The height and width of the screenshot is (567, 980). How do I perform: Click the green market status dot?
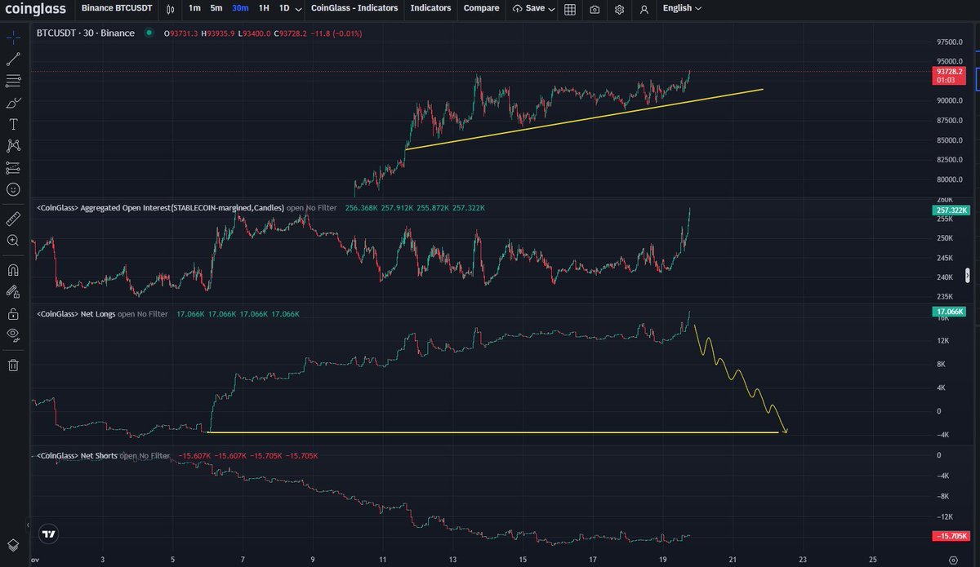[149, 33]
